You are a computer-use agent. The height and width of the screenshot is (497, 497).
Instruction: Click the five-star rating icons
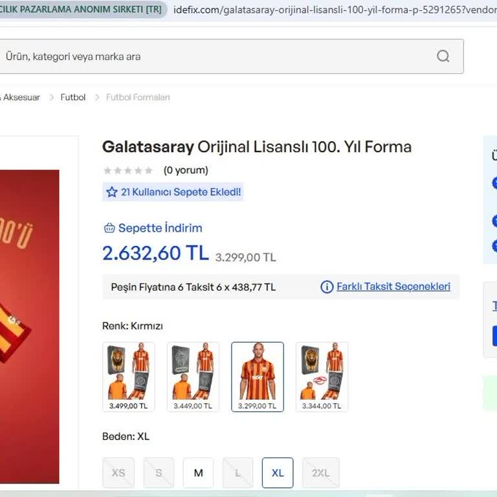tap(128, 171)
